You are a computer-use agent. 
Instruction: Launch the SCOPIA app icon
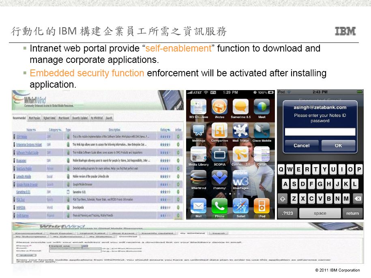(x=219, y=154)
